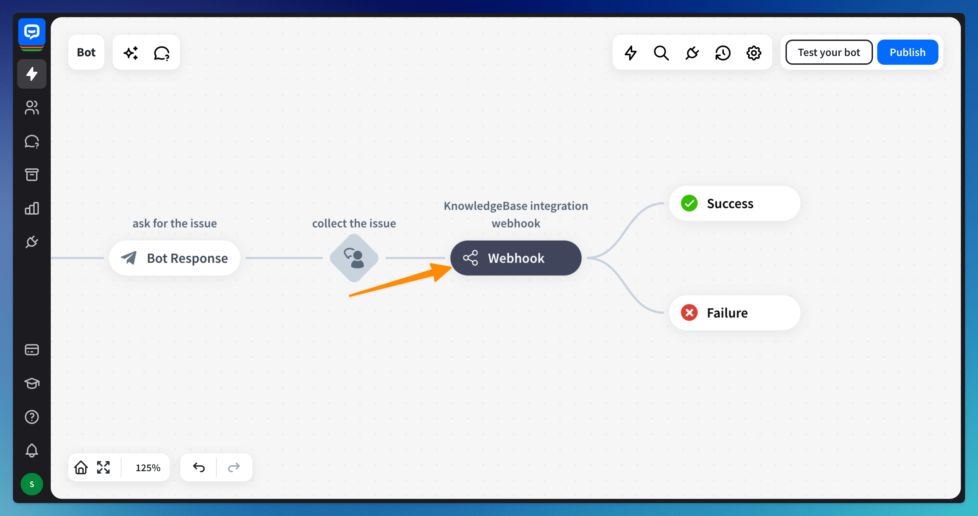Click the search magnifier in top toolbar

click(x=661, y=53)
